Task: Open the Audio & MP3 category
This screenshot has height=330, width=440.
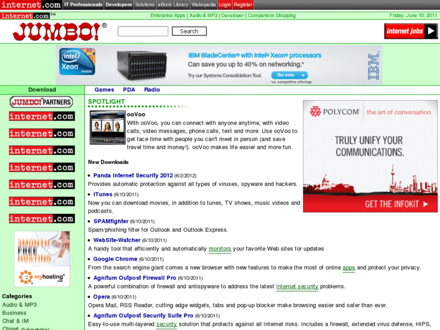Action: 19,305
